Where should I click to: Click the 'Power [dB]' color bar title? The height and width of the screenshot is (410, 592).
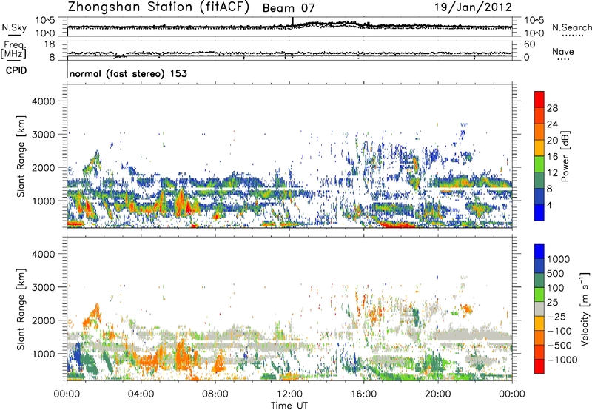click(565, 156)
